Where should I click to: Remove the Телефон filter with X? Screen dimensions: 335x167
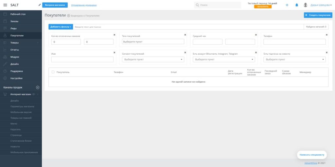pos(326,35)
